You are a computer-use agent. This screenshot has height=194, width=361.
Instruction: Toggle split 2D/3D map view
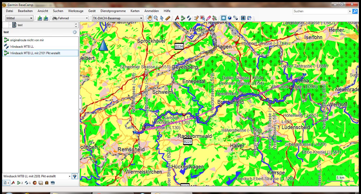[236, 18]
